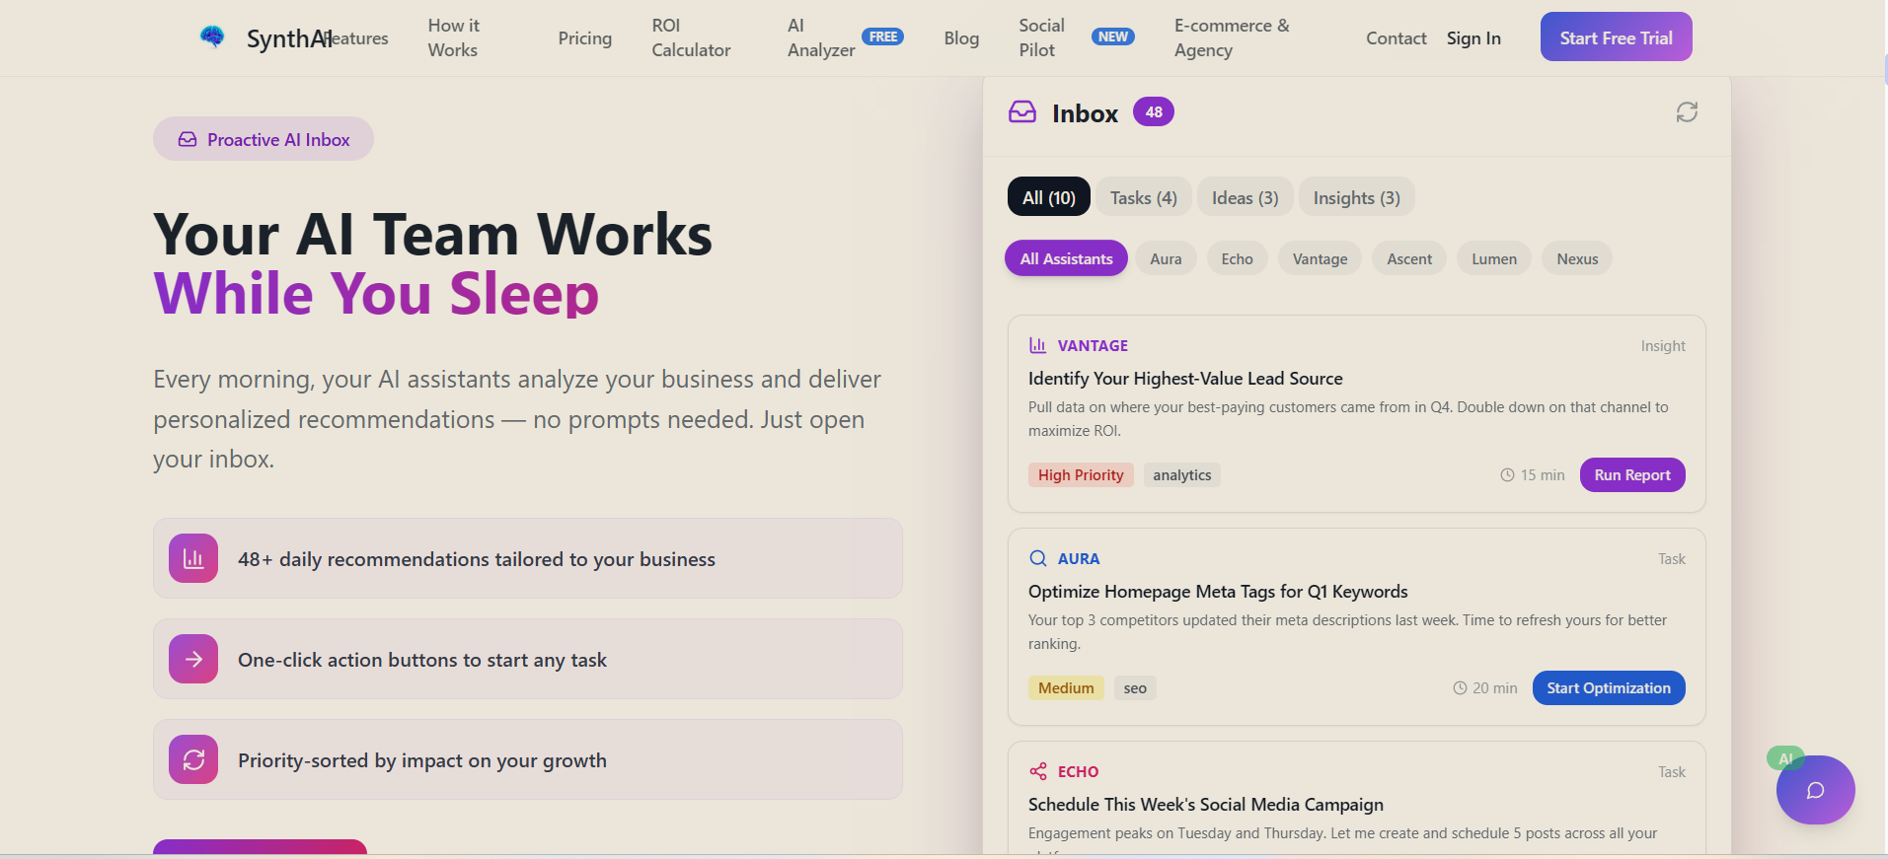The image size is (1888, 859).
Task: Click the clock icon next to 15 min
Action: pos(1507,475)
